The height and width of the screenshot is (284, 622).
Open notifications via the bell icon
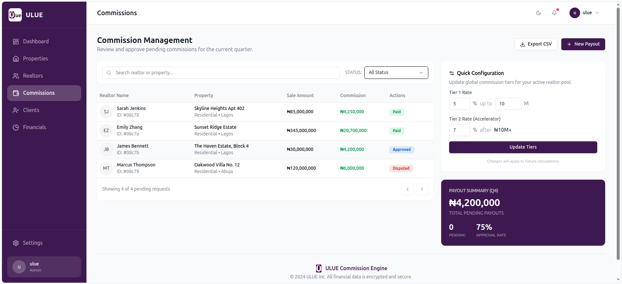[x=554, y=13]
